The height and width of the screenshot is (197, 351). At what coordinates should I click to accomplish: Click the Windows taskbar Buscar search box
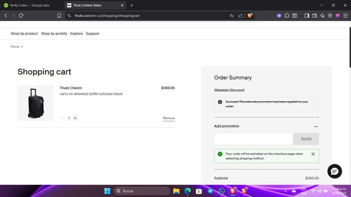pyautogui.click(x=142, y=191)
